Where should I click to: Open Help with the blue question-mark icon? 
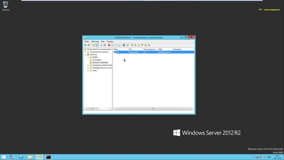[124, 45]
